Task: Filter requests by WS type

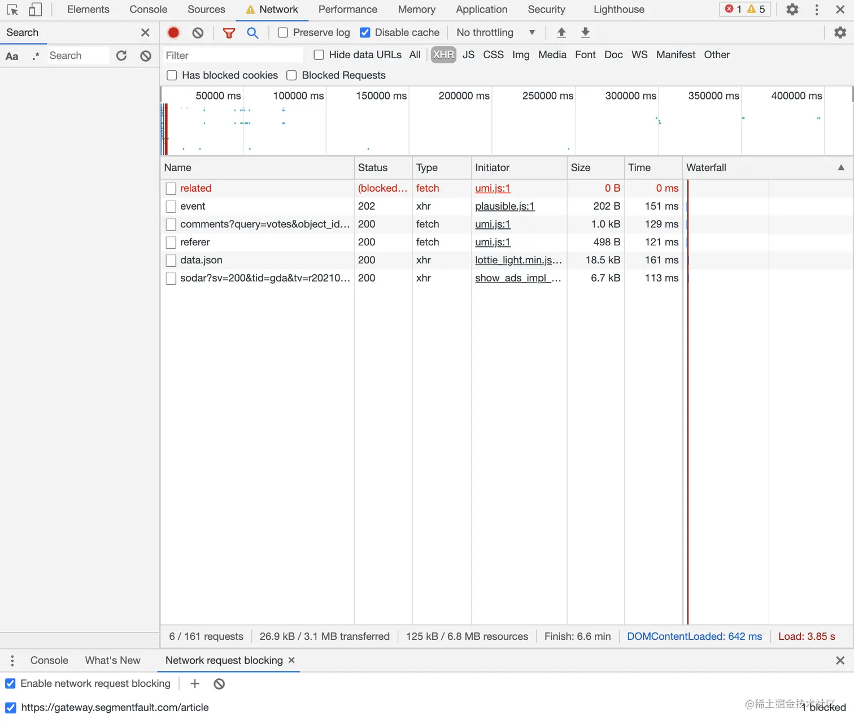Action: click(640, 55)
